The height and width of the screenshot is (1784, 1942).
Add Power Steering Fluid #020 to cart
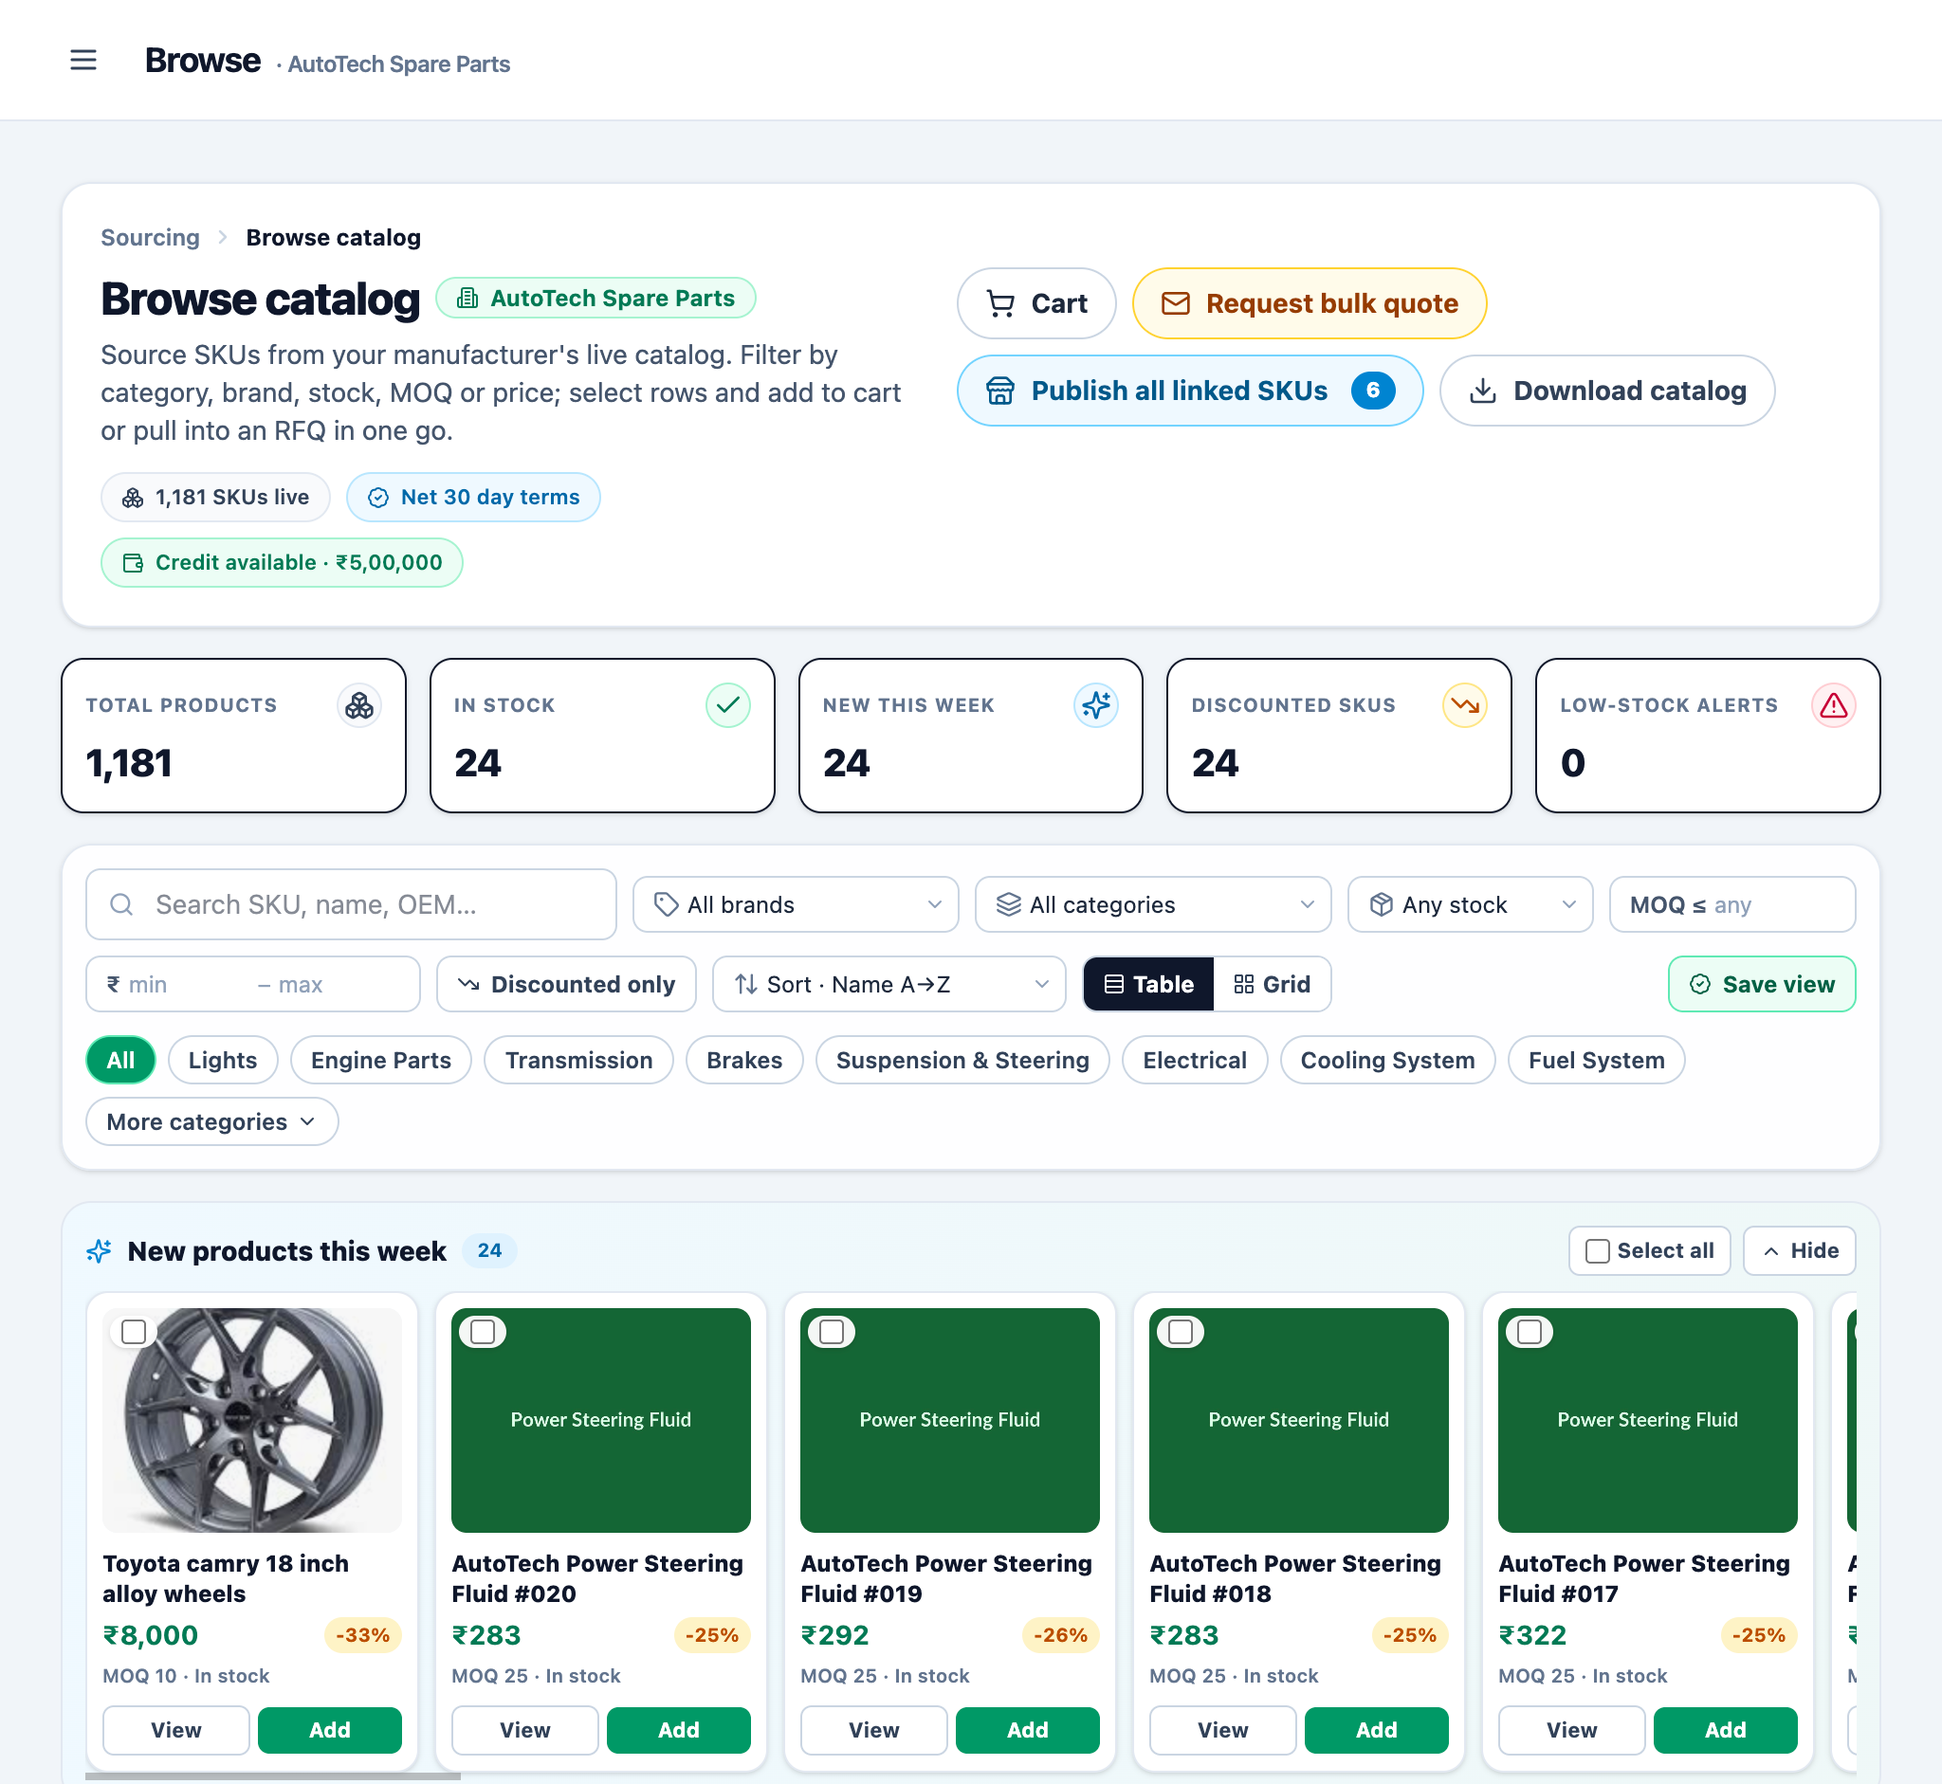click(x=679, y=1731)
